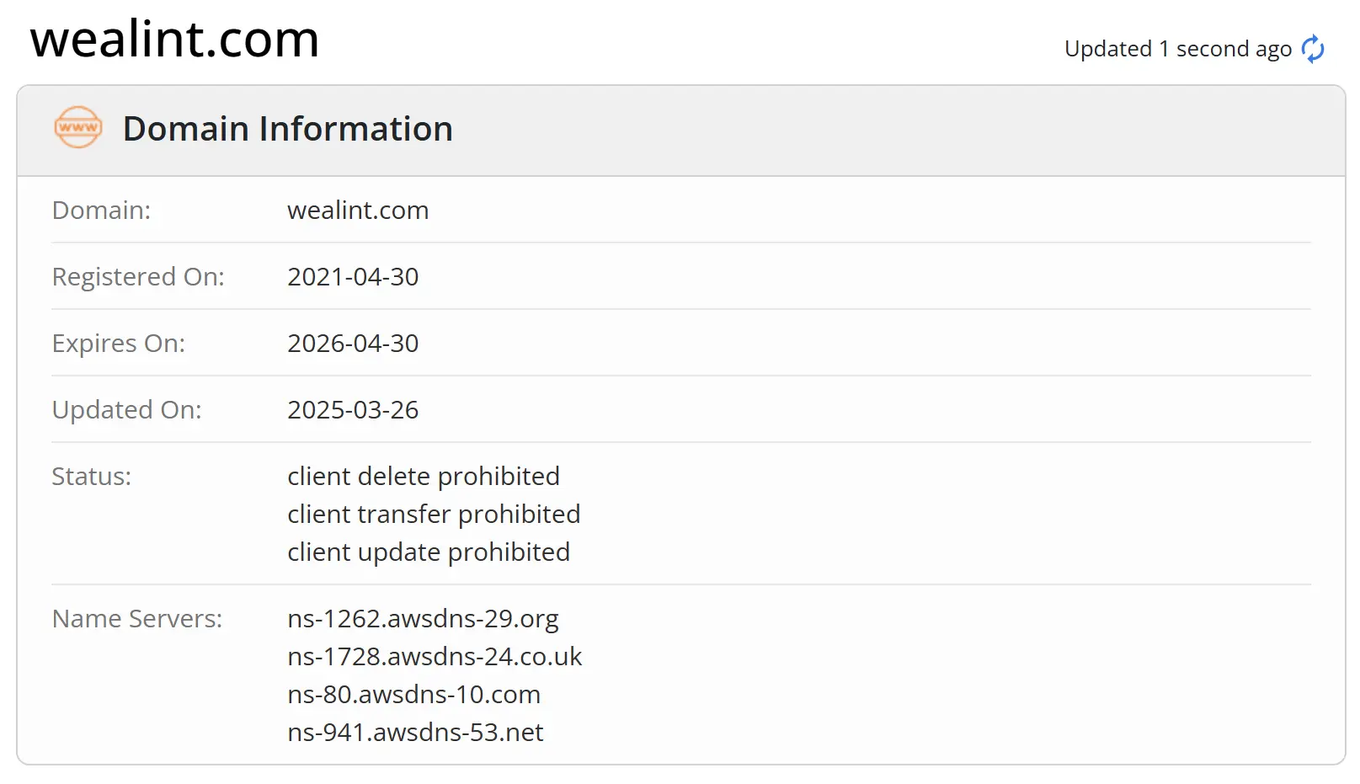Select the expiry date 2026-04-30
This screenshot has width=1360, height=784.
(x=353, y=343)
